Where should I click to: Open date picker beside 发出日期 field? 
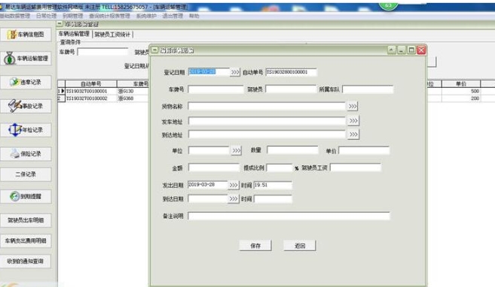[234, 185]
